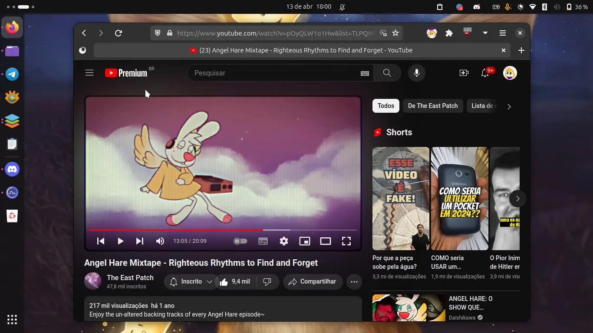Show site security padlock info

point(169,33)
